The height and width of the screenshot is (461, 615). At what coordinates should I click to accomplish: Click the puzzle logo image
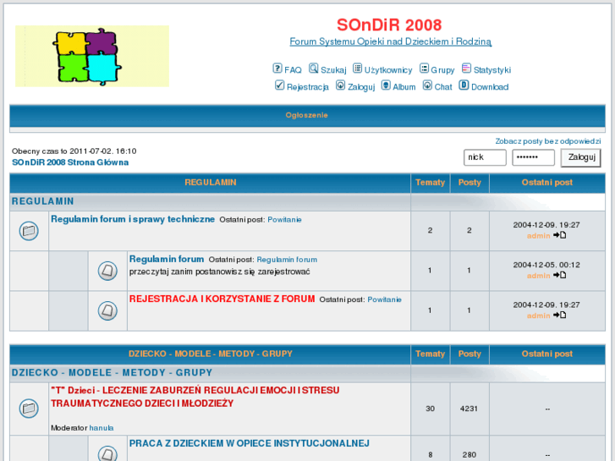click(x=92, y=56)
